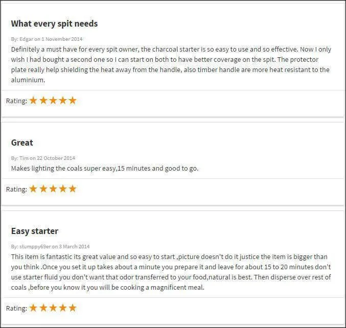This screenshot has width=346, height=328.
Task: Click the "Rating:" label under the Easy starter review
Action: [x=16, y=309]
